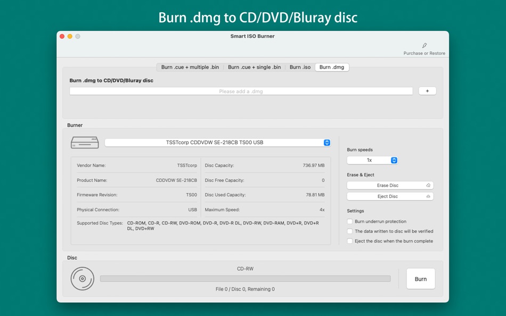This screenshot has width=506, height=316.
Task: Toggle data written will be verified checkbox
Action: (x=349, y=231)
